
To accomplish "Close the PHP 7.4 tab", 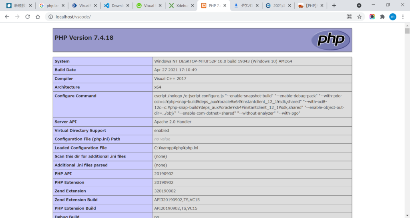I will coord(225,6).
